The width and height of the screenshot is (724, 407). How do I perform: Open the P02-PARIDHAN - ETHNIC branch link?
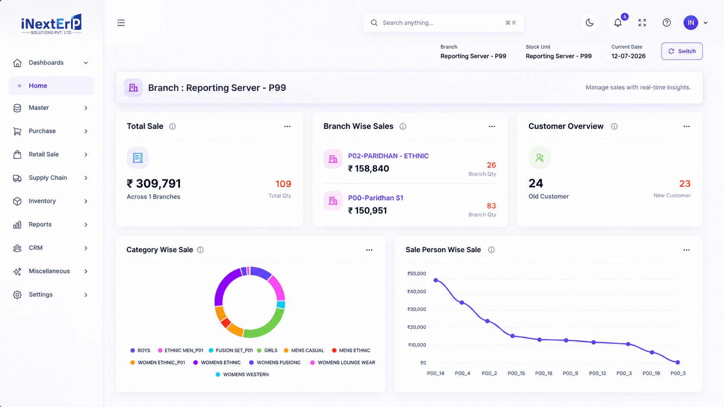click(388, 156)
